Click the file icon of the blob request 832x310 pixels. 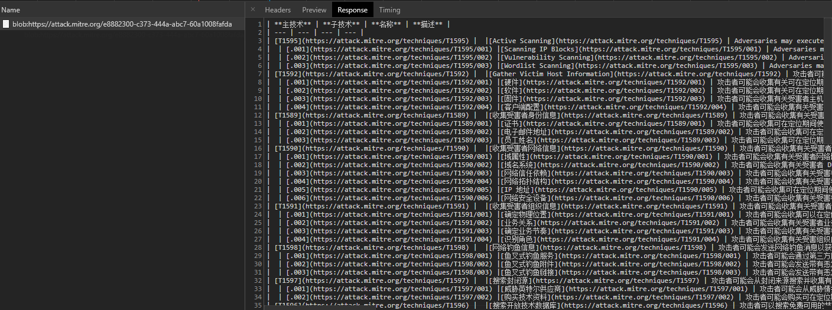click(x=6, y=24)
